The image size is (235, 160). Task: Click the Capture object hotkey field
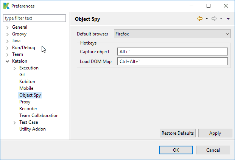point(173,52)
